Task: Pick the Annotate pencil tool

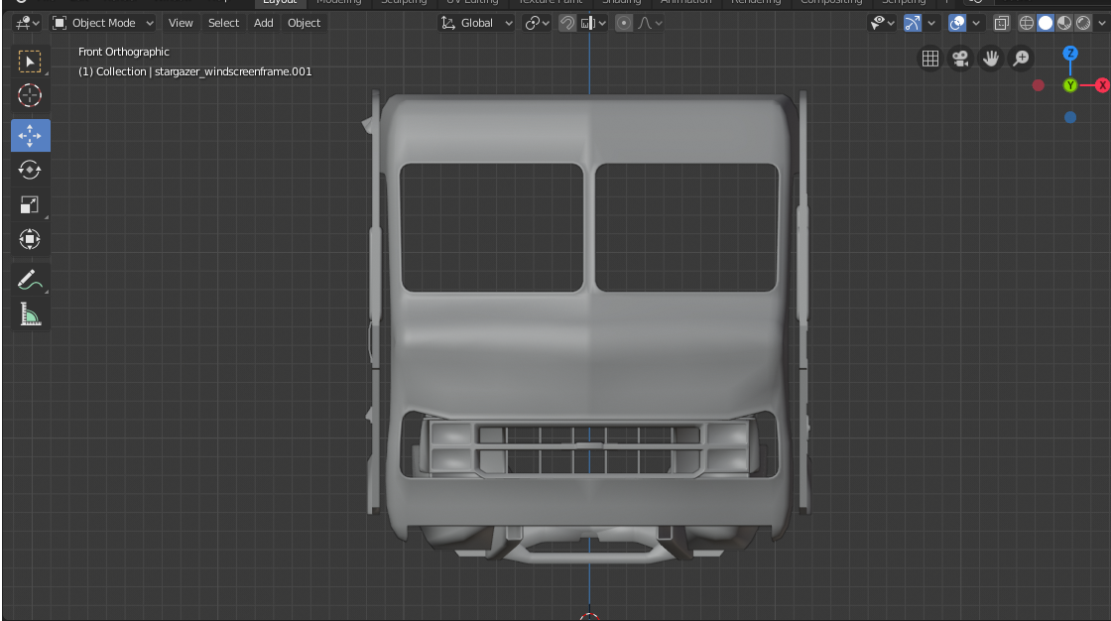Action: pyautogui.click(x=30, y=280)
